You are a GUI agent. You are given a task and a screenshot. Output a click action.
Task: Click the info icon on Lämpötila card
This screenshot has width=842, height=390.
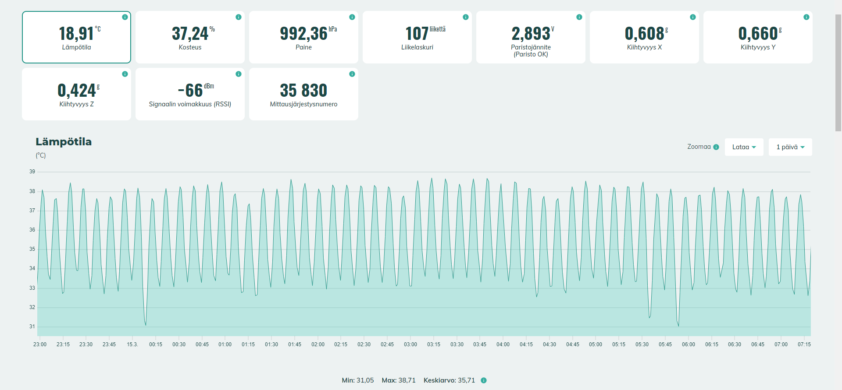pyautogui.click(x=125, y=17)
